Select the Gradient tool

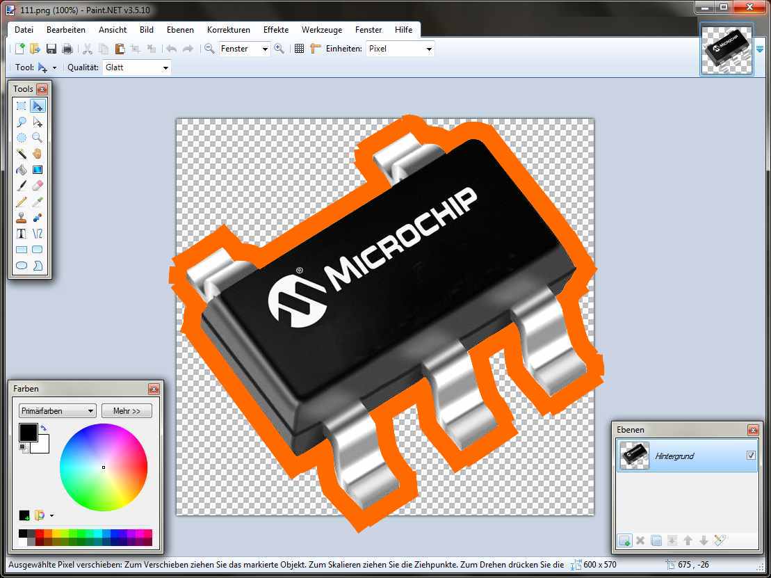coord(38,170)
